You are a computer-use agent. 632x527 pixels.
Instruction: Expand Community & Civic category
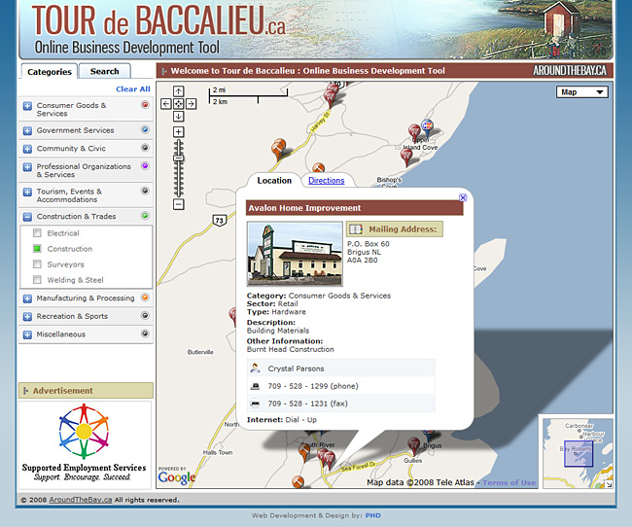[27, 149]
